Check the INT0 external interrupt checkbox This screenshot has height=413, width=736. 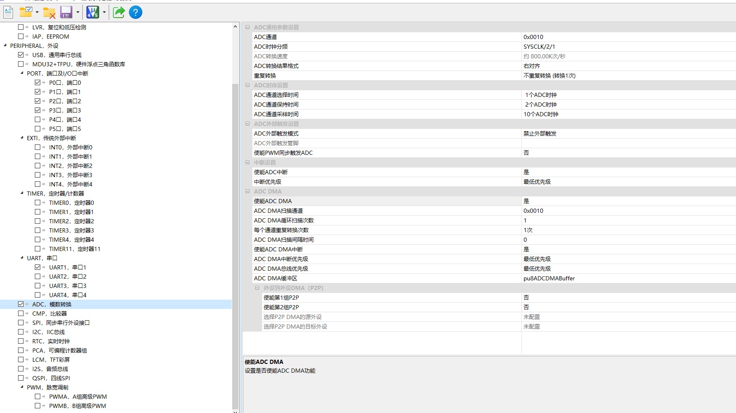pos(38,147)
